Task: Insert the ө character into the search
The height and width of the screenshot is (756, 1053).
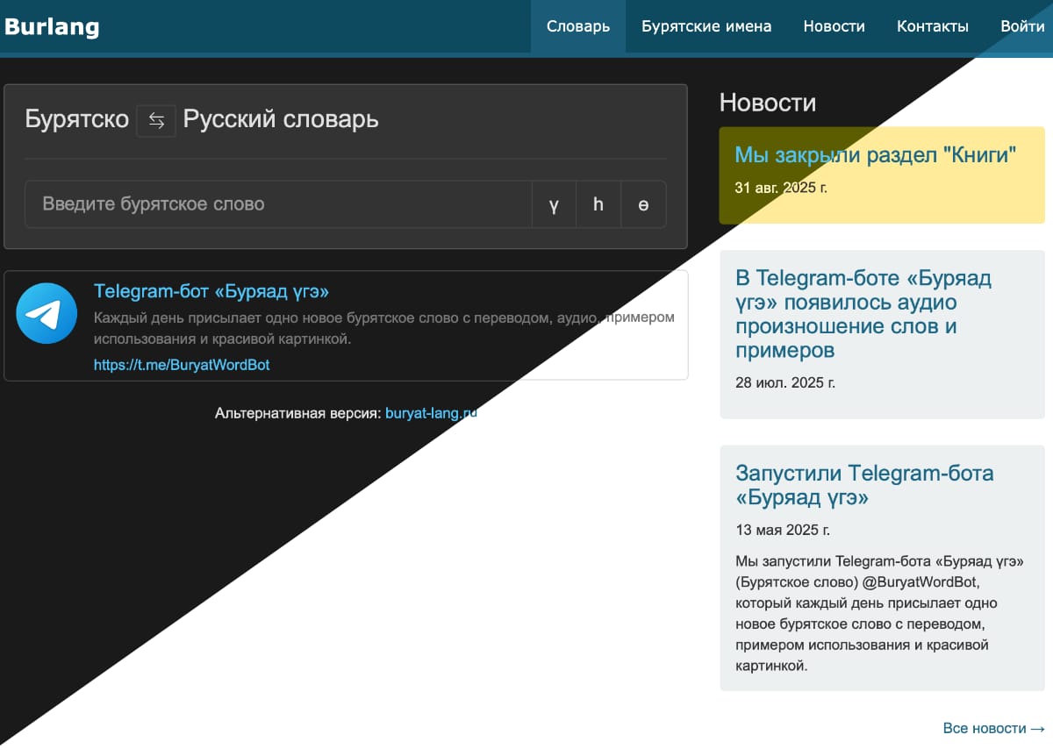Action: (x=643, y=204)
